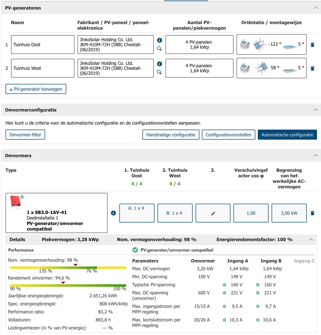Screen dimensions: 321x335
Task: Add a new PV-generator
Action: 36,89
